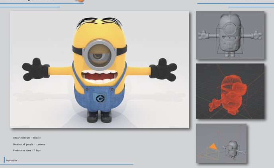Viewport: 274px width, 168px height.
Task: Click the 'USED Software : Blender' text
Action: tap(27, 138)
